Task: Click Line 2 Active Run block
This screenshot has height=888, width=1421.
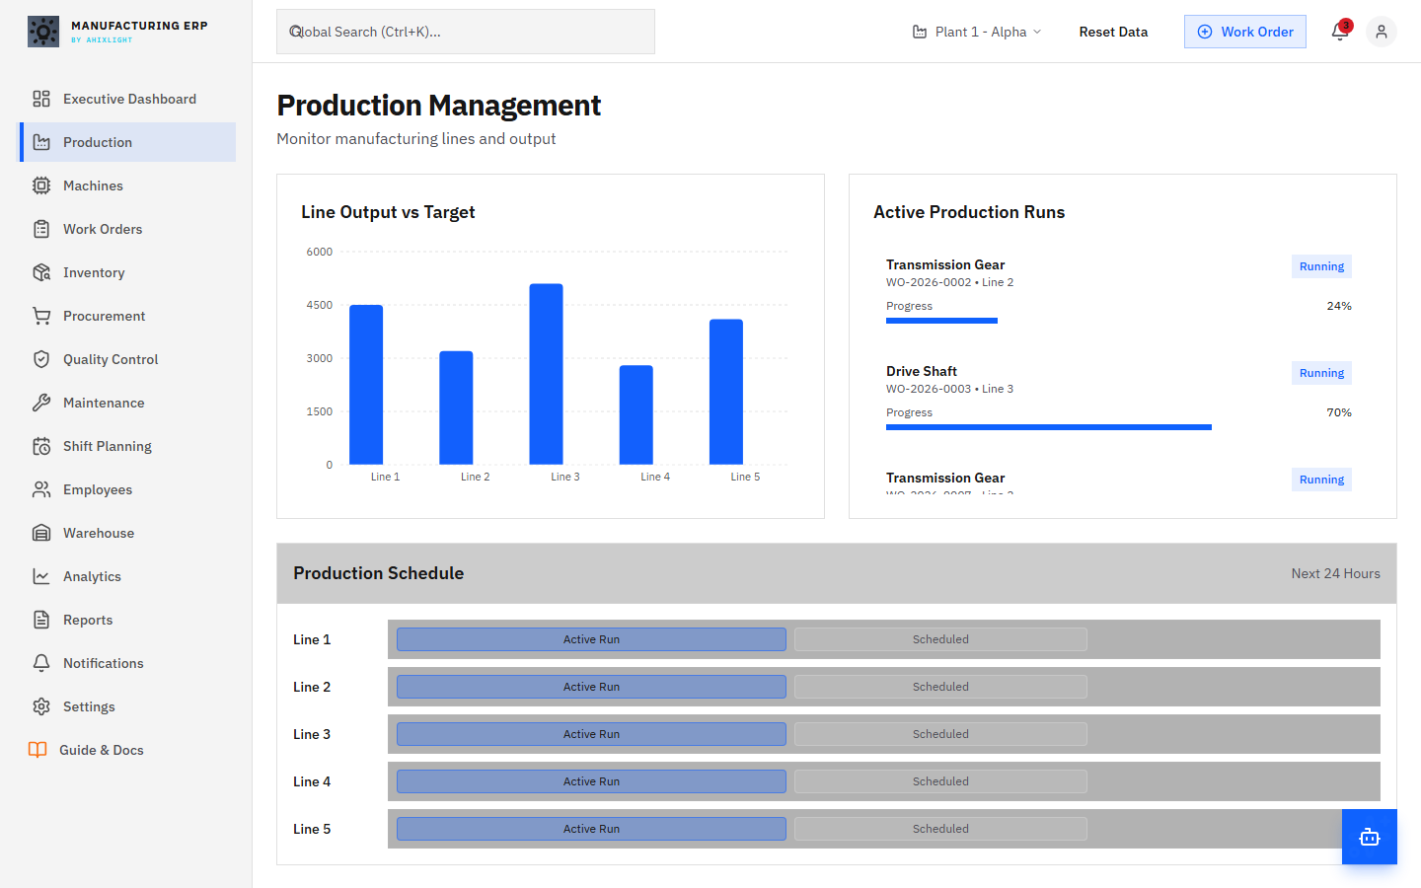Action: point(591,687)
